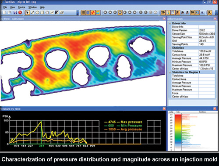The image size is (219, 166).
Task: Collapse Statistics for Region 1 section
Action: click(x=170, y=72)
